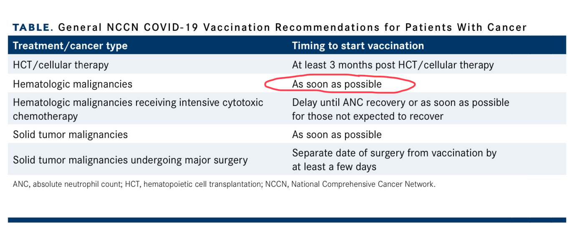Click the red-circled 'As soon as possible' text

click(337, 84)
